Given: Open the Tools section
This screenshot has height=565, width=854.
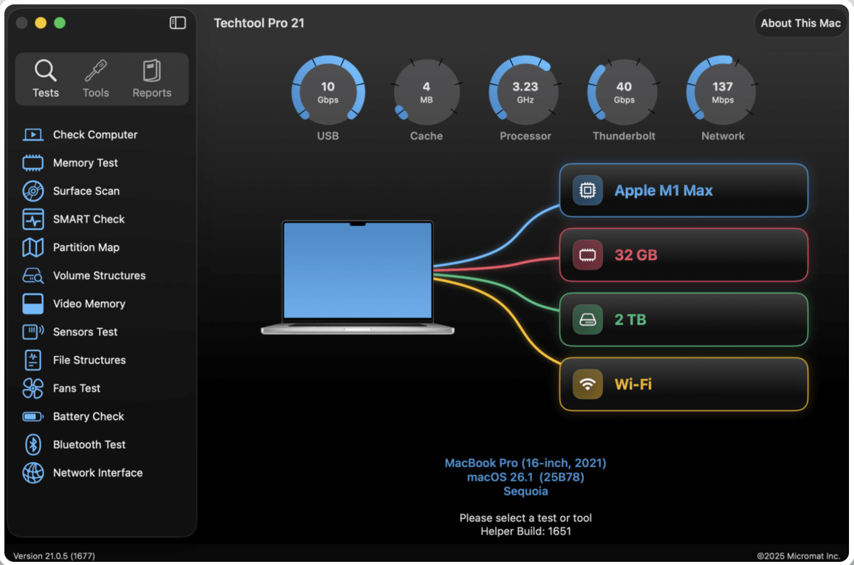Looking at the screenshot, I should pos(95,78).
